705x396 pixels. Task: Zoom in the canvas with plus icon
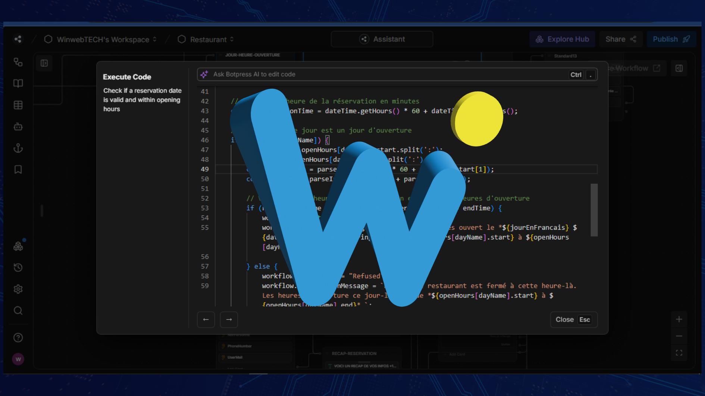679,319
